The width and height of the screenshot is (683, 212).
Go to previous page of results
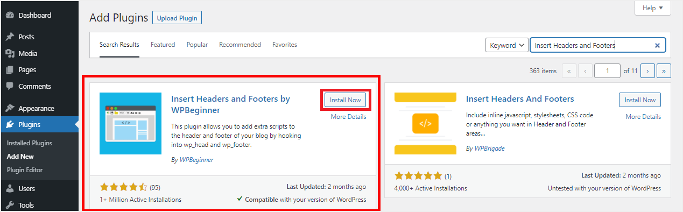[586, 70]
